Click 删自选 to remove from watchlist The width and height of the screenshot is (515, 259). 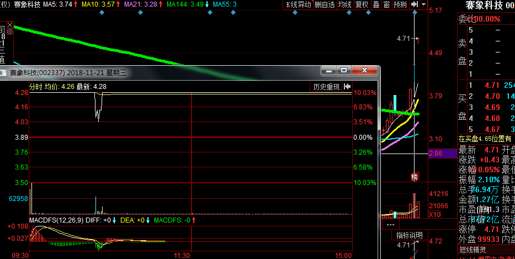tap(325, 4)
